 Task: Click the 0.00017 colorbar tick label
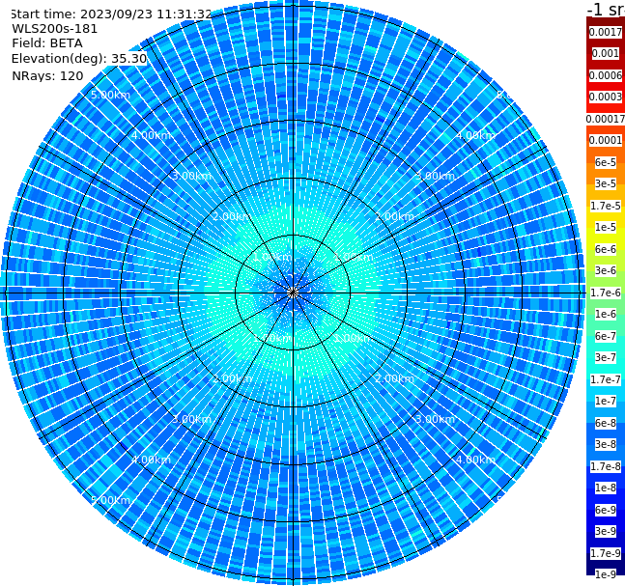pos(606,119)
